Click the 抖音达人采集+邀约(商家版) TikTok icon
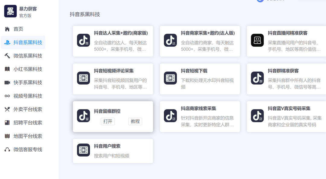326x179 pixels. pos(83,40)
